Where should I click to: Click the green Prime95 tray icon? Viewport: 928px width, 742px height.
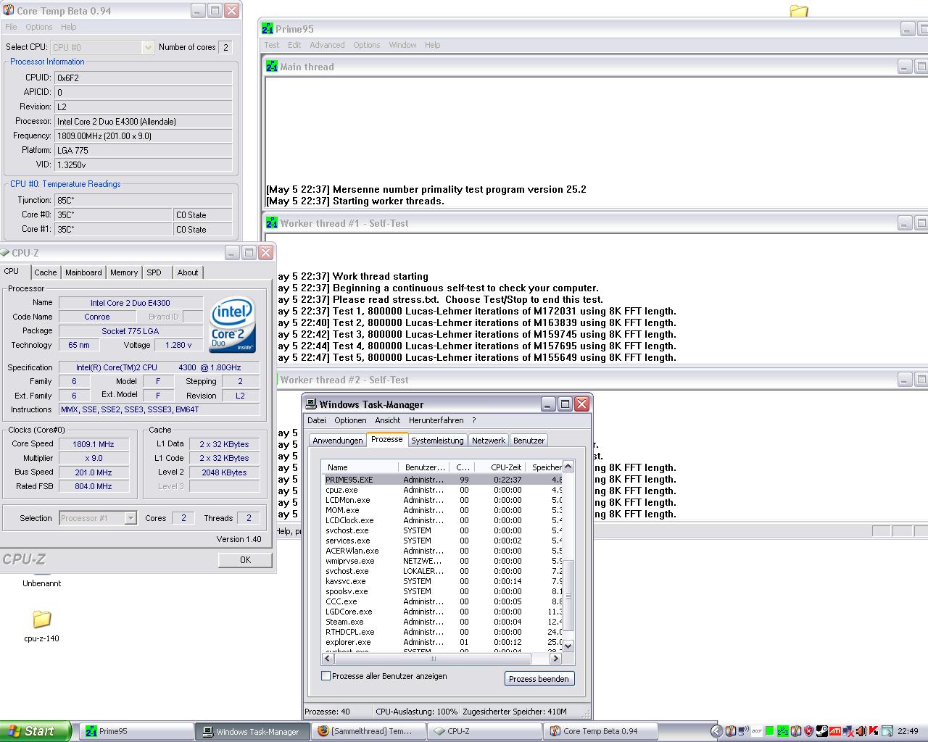point(783,731)
